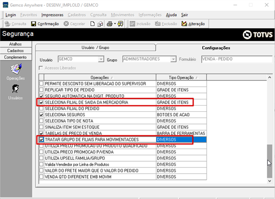Click the new blank page icon
Viewport: 275px width, 199px height.
pyautogui.click(x=93, y=24)
